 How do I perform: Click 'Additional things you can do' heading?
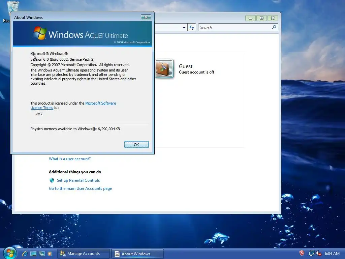[75, 172]
